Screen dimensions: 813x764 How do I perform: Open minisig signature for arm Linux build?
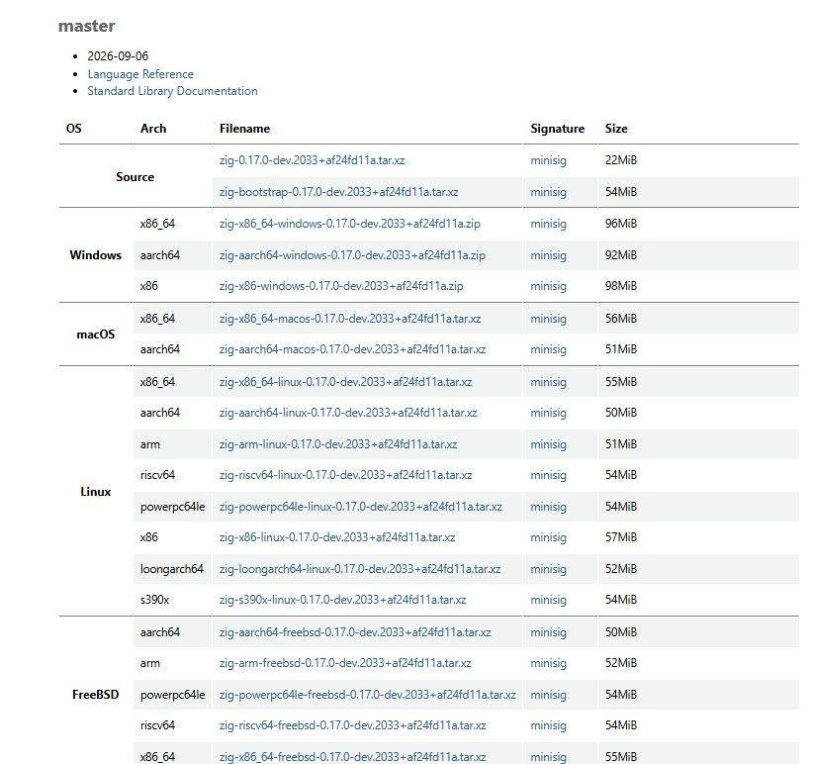pyautogui.click(x=549, y=444)
